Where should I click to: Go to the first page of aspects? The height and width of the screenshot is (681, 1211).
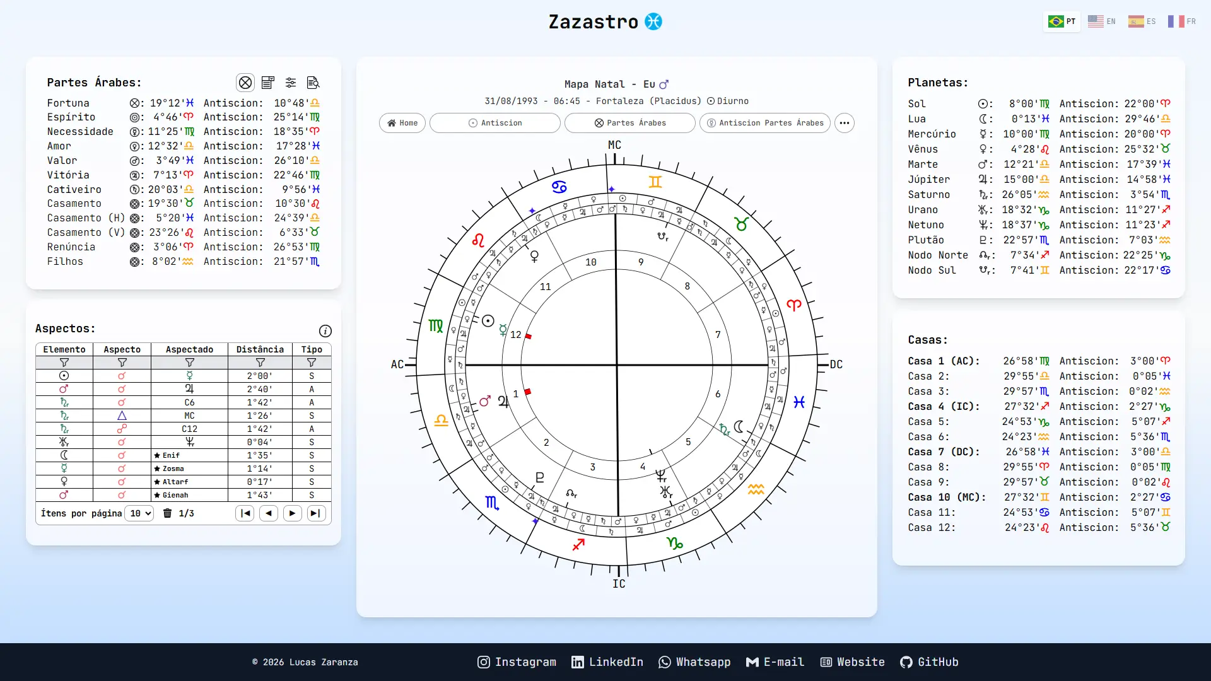pos(245,513)
